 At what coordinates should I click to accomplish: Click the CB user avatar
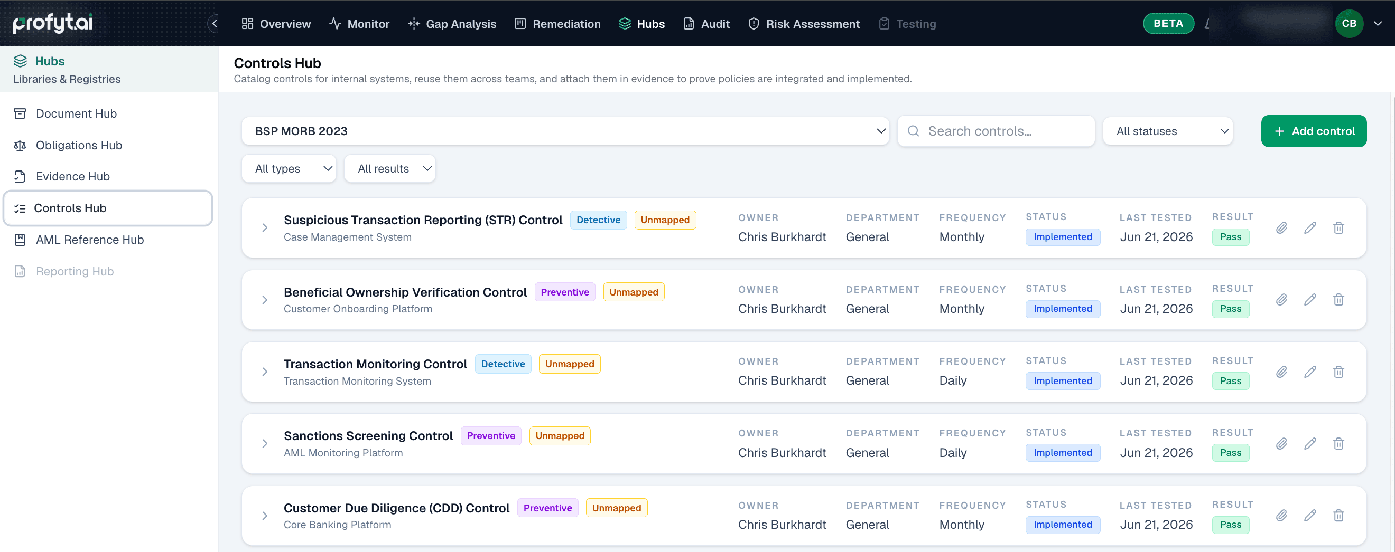(1349, 23)
